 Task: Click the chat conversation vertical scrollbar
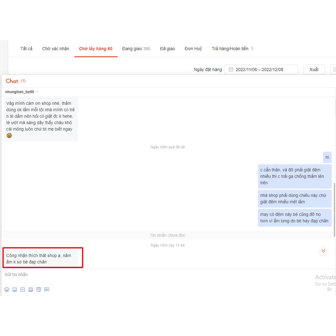click(x=334, y=210)
